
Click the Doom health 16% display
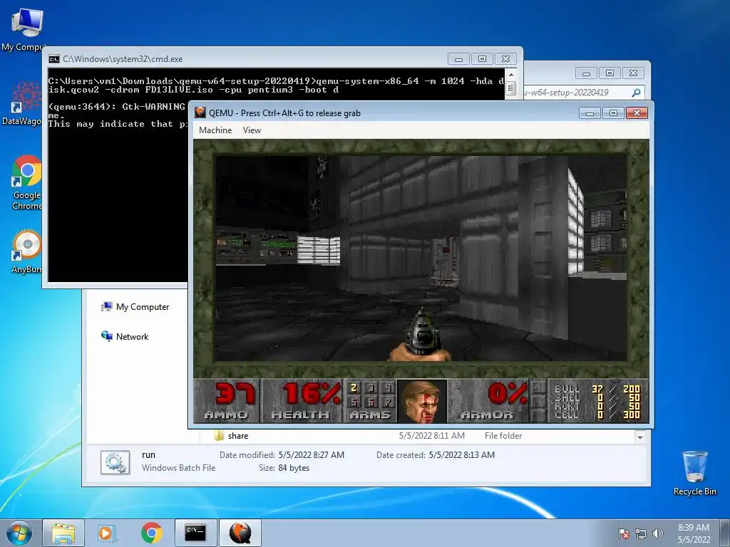pyautogui.click(x=312, y=393)
